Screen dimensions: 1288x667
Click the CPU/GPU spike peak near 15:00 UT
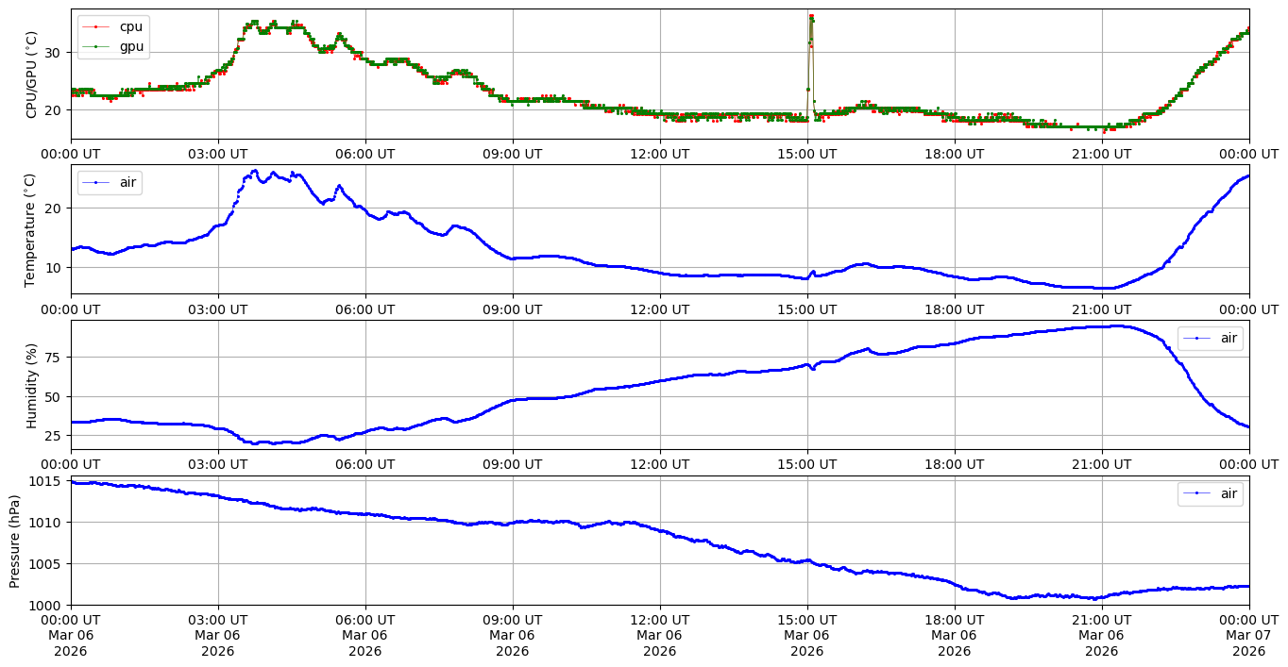pos(811,16)
